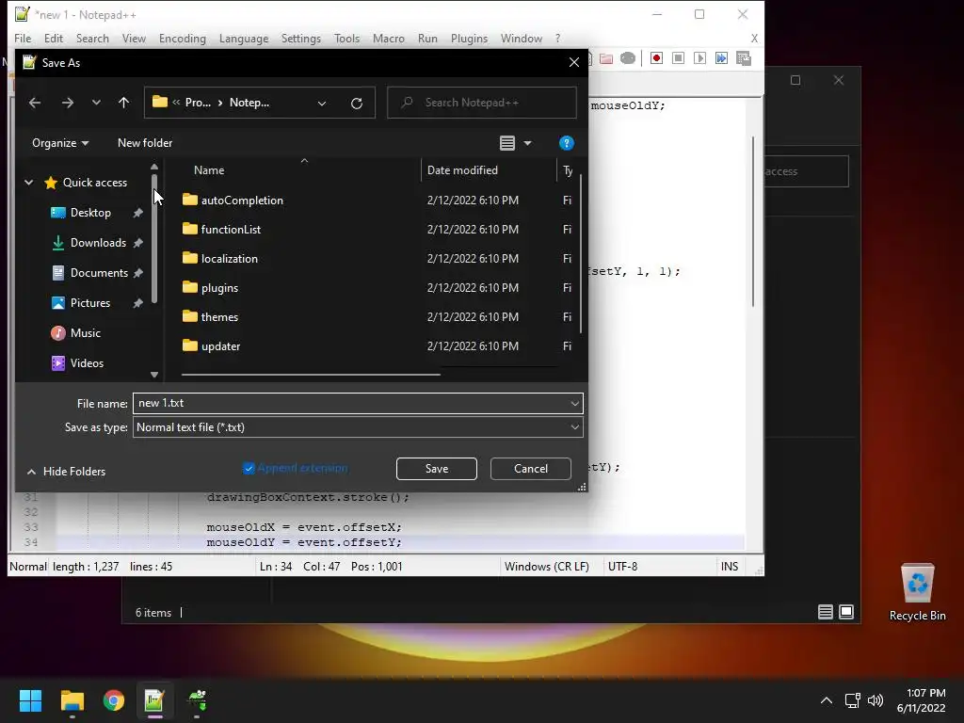964x723 pixels.
Task: Cancel the Save As dialog
Action: coord(531,469)
